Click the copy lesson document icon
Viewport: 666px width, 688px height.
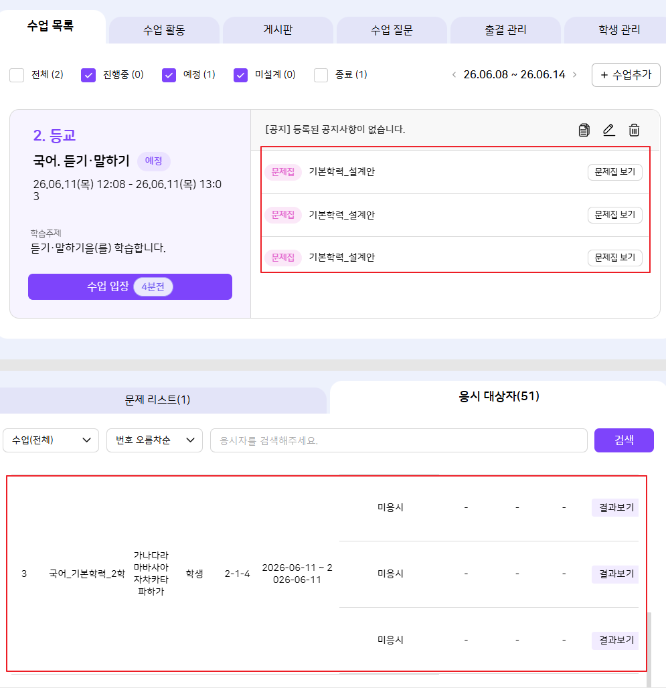pyautogui.click(x=584, y=130)
